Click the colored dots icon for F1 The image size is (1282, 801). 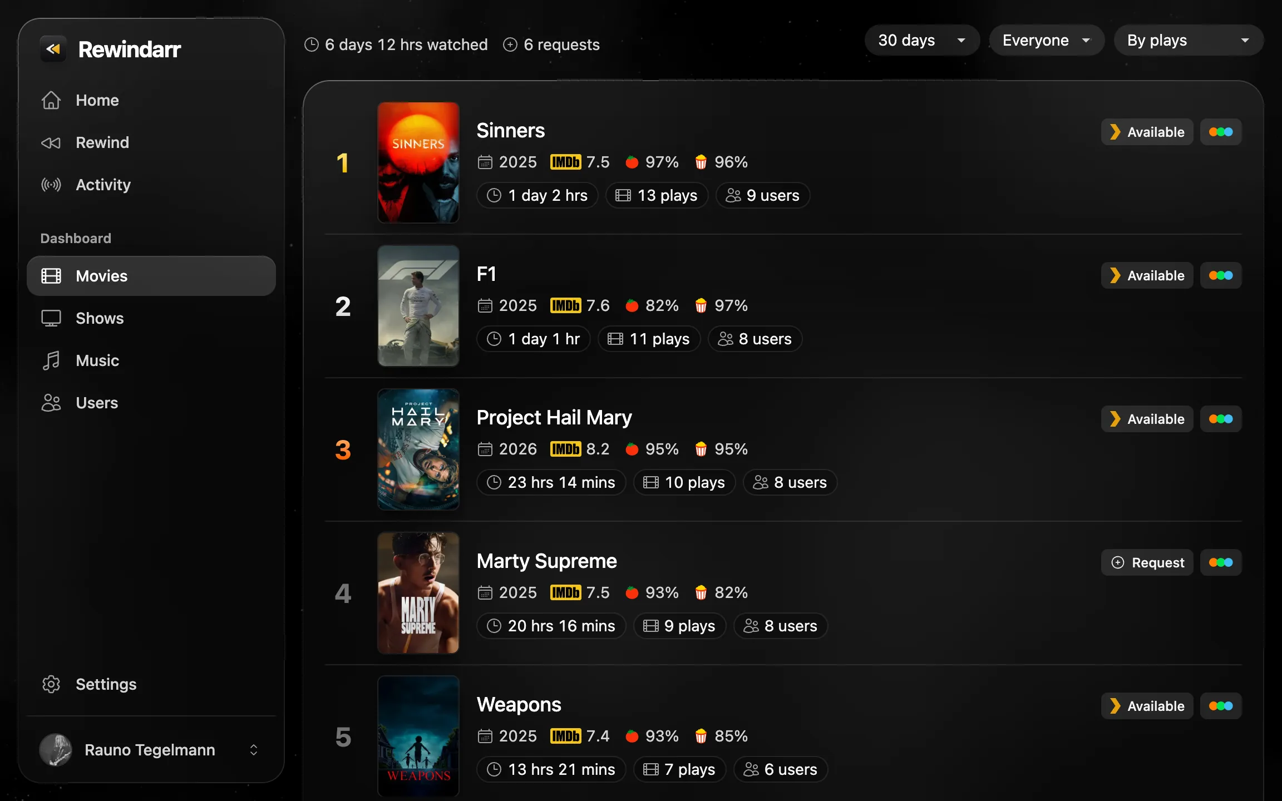(x=1221, y=275)
